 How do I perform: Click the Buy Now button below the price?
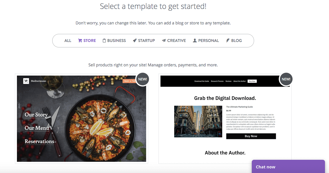pos(251,136)
